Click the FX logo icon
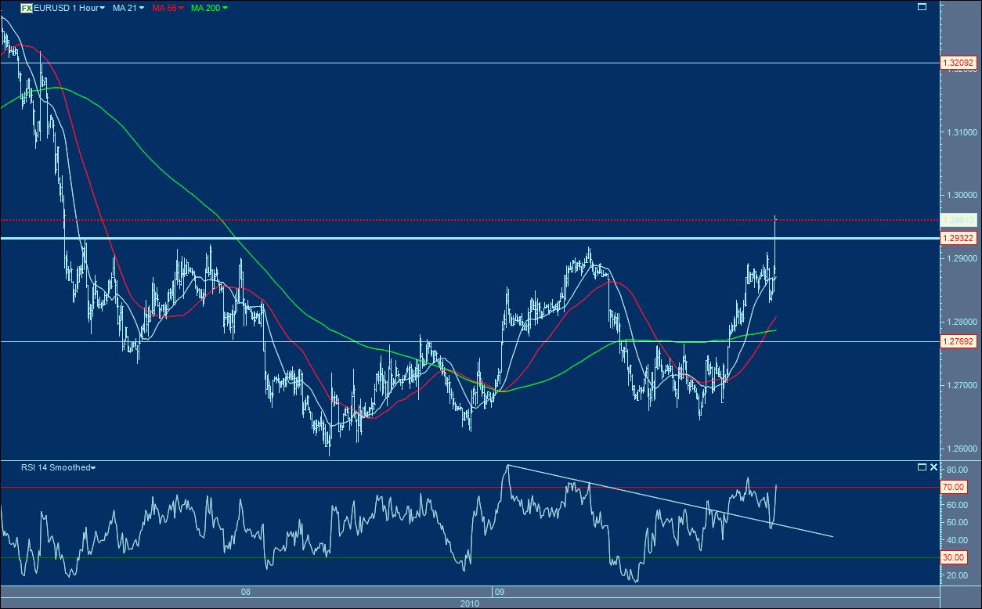Screen dimensions: 982x609 (x=26, y=6)
